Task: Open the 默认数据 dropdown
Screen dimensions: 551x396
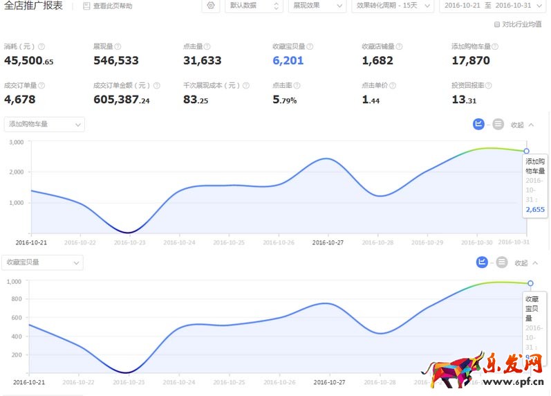Action: (253, 6)
